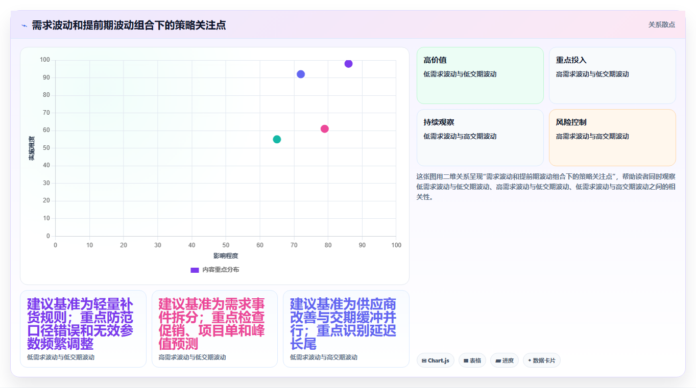Image resolution: width=696 pixels, height=388 pixels.
Task: Click the 数据卡片 tag chip
Action: coord(541,360)
